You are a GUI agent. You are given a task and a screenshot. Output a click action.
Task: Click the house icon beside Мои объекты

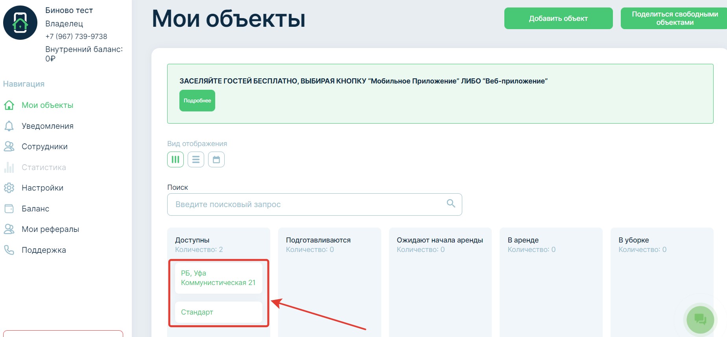coord(9,105)
